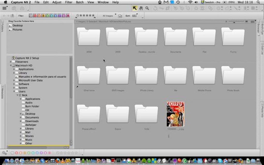Select the Camaradas poster image thumbnail

[x=175, y=114]
